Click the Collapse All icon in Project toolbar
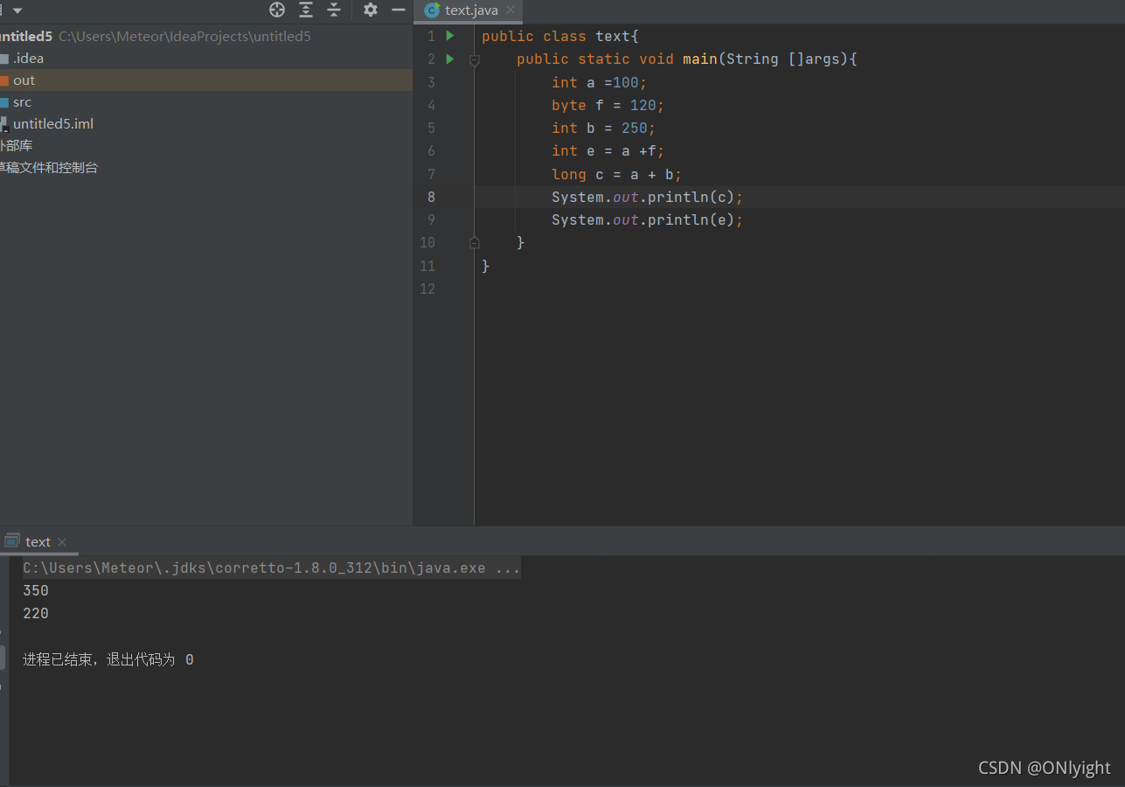 click(x=333, y=10)
